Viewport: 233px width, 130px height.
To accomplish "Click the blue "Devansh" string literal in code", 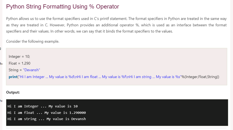I will click(32, 70).
